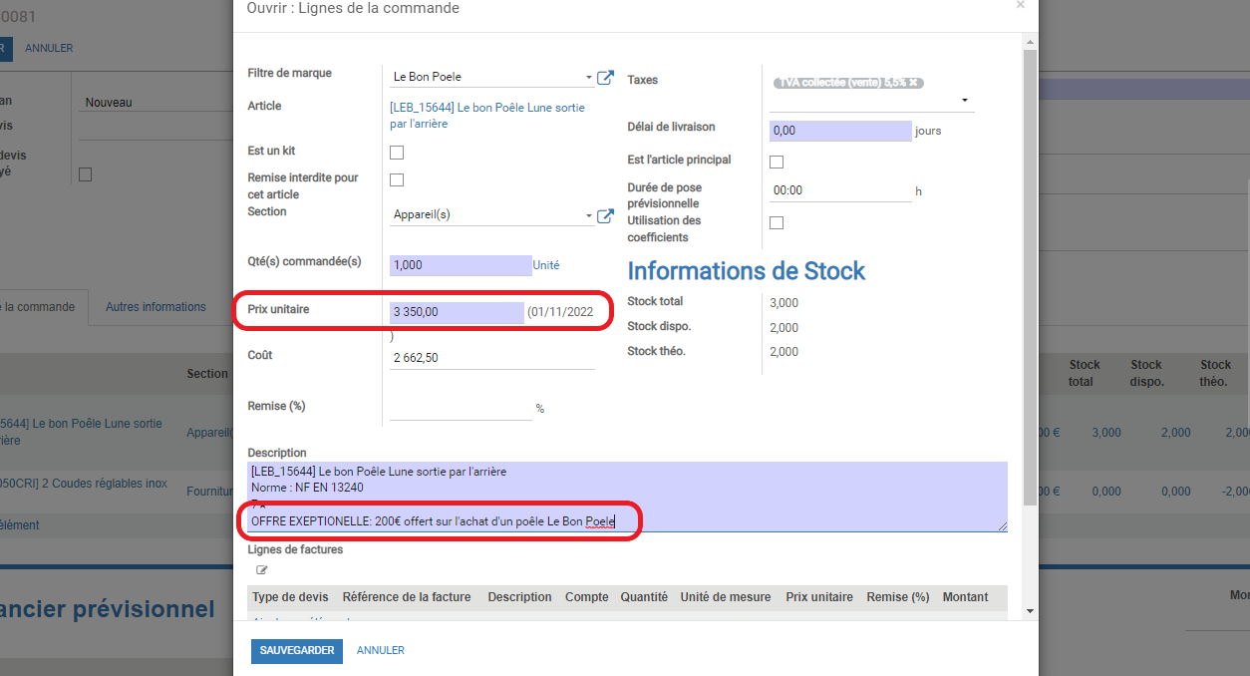This screenshot has width=1250, height=676.
Task: Click the dialog scrollbar up arrow
Action: tap(1030, 42)
